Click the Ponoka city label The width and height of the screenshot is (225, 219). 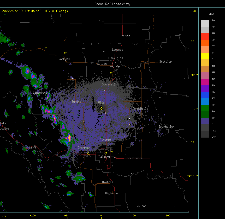[x=125, y=35]
